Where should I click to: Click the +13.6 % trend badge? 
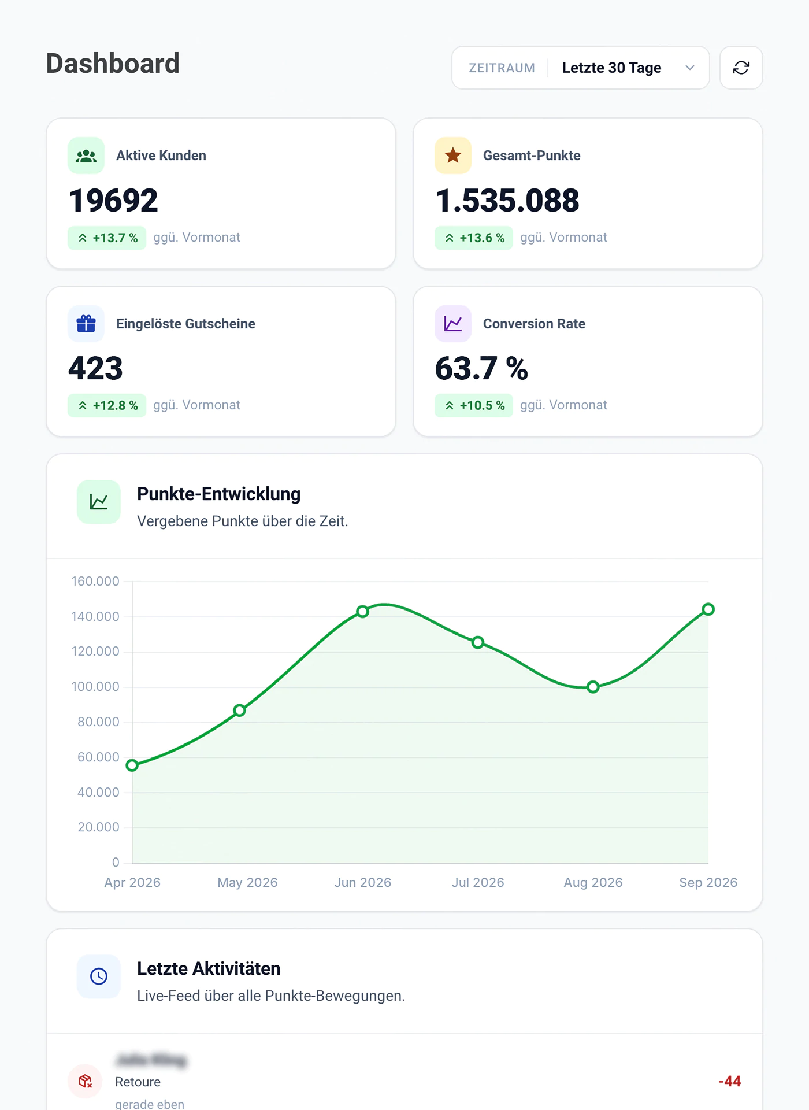coord(474,238)
